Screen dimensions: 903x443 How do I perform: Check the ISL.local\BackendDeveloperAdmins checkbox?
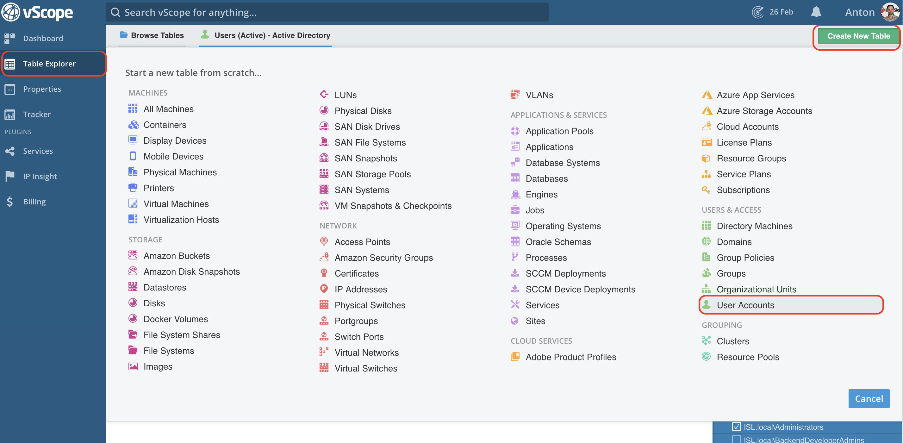point(737,440)
